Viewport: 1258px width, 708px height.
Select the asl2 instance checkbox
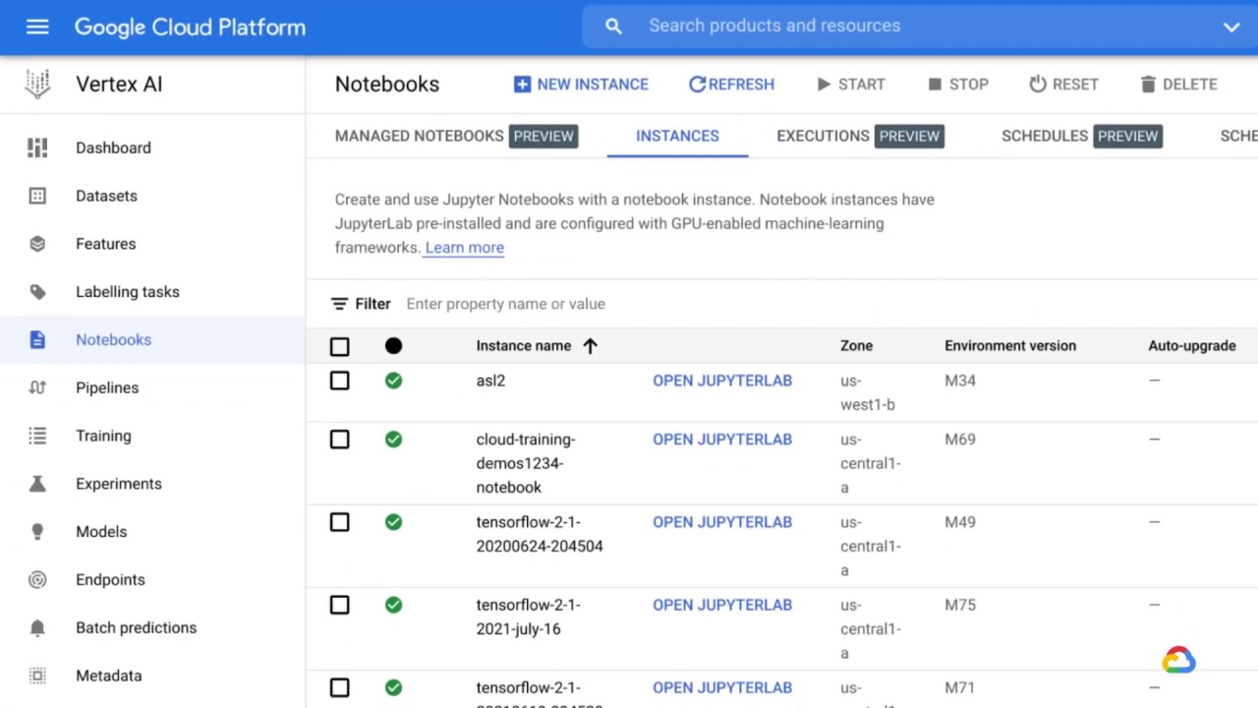click(339, 381)
